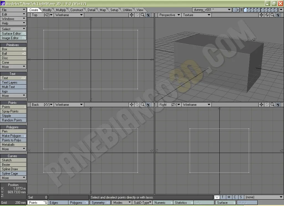Open the dummy_v001 object dropdown

tap(212, 10)
